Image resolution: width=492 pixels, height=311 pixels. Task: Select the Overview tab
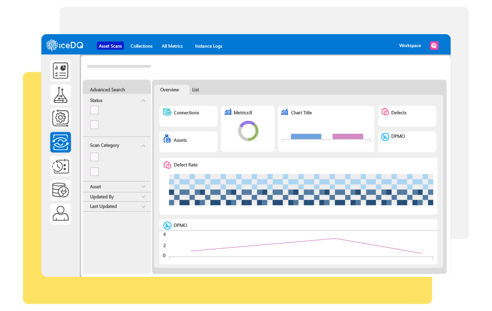point(171,90)
